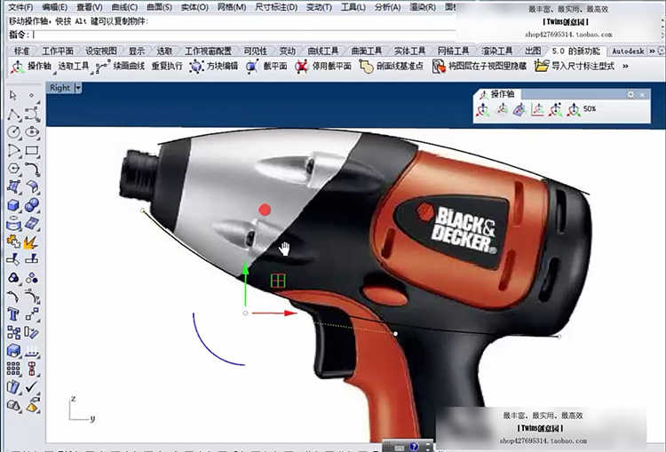Click the checkmark Check objects tool
This screenshot has height=452, width=666.
point(32,386)
